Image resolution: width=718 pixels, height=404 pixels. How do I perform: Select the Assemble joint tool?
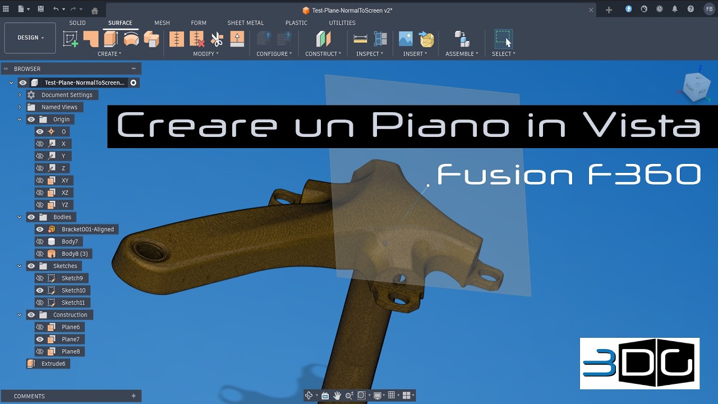tap(462, 39)
